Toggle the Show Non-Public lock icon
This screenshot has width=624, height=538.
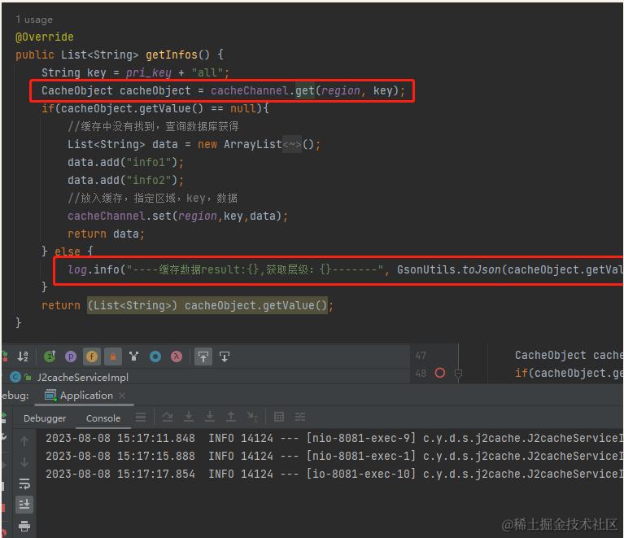coord(112,356)
